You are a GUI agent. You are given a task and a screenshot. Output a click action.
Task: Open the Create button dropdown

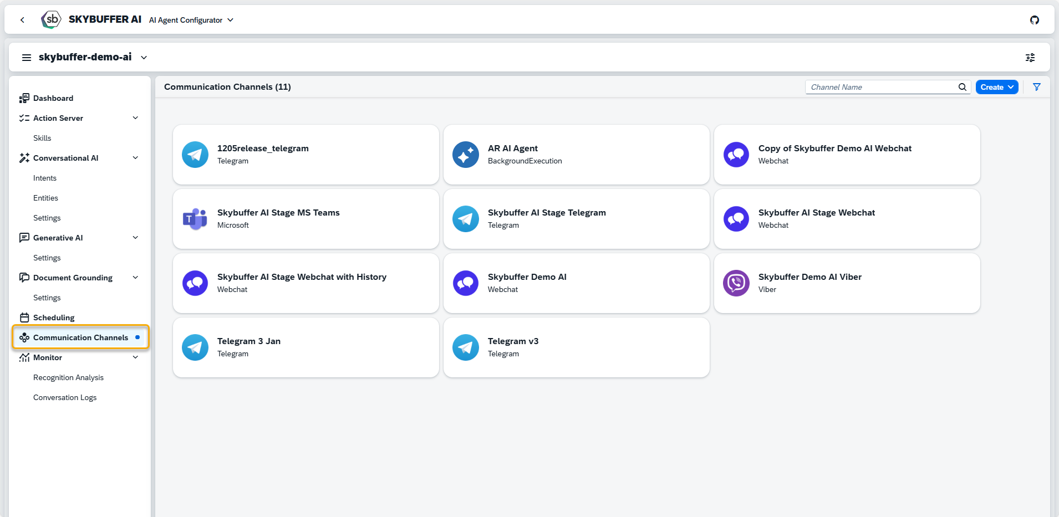(997, 87)
